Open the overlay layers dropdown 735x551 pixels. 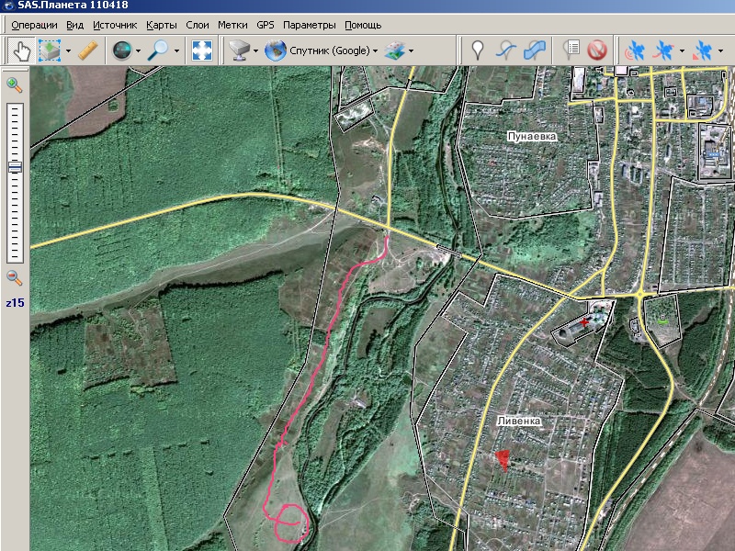pyautogui.click(x=411, y=51)
